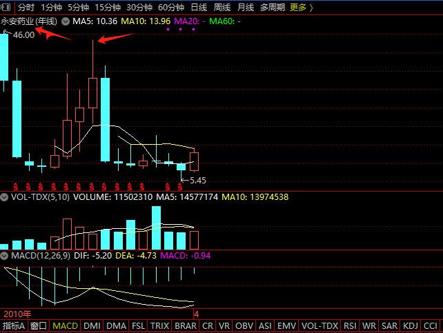Image resolution: width=443 pixels, height=333 pixels.
Task: Click the volume MA5: 14577174 readout
Action: (187, 197)
